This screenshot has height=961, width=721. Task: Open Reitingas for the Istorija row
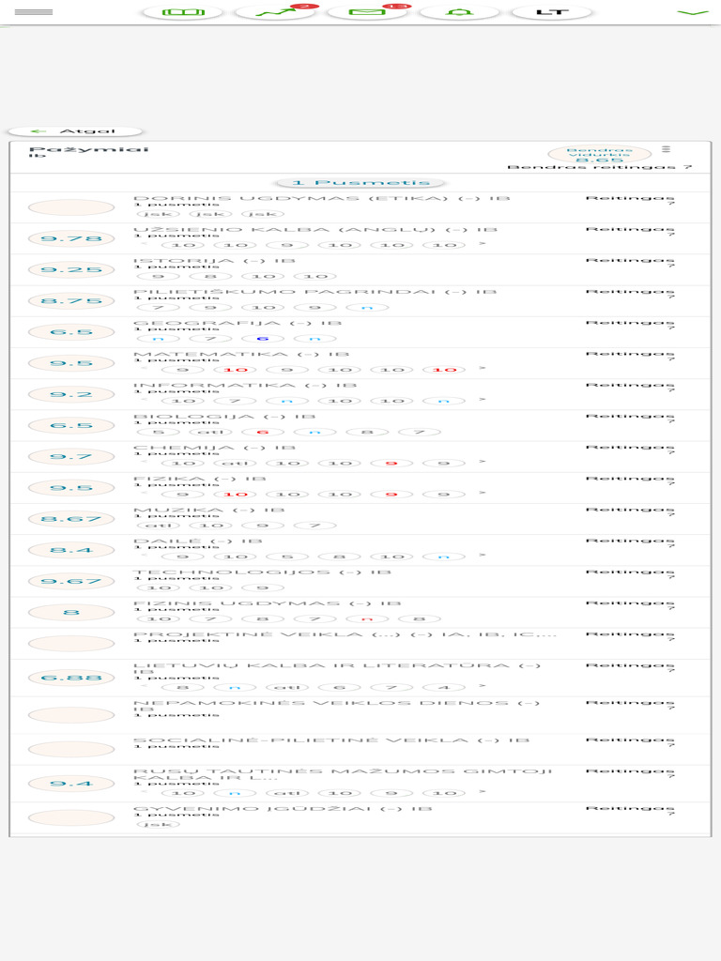tap(630, 263)
